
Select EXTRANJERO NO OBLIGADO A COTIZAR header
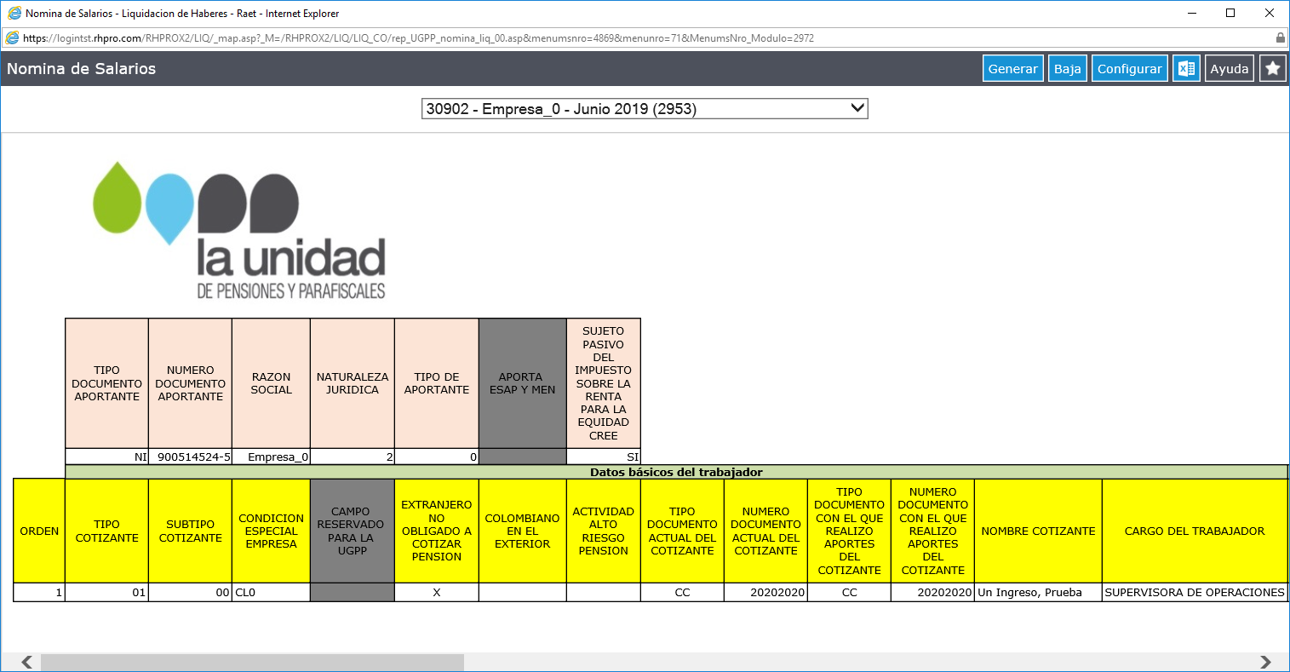(x=437, y=531)
